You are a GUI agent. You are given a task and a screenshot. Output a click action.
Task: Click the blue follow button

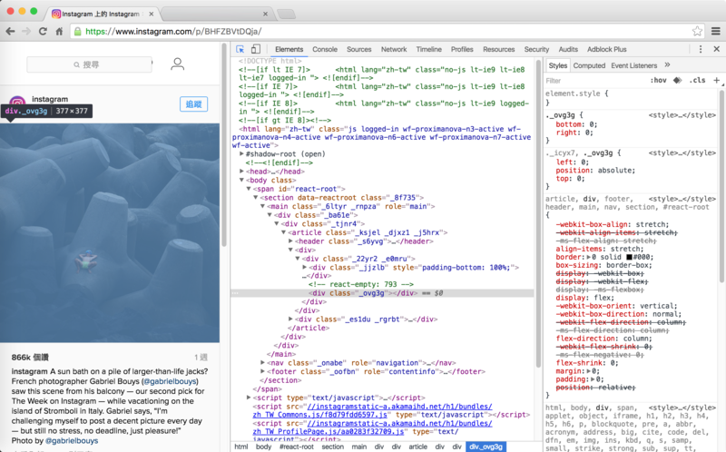(x=193, y=104)
